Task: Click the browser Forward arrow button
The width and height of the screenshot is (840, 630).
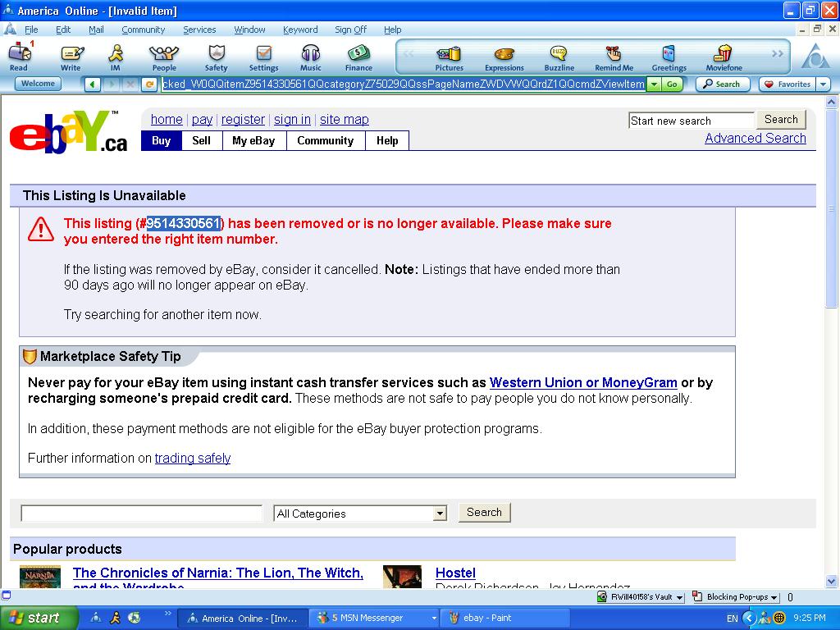Action: coord(112,84)
